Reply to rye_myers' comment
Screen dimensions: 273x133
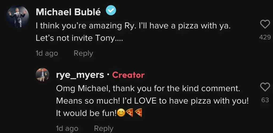(104, 128)
